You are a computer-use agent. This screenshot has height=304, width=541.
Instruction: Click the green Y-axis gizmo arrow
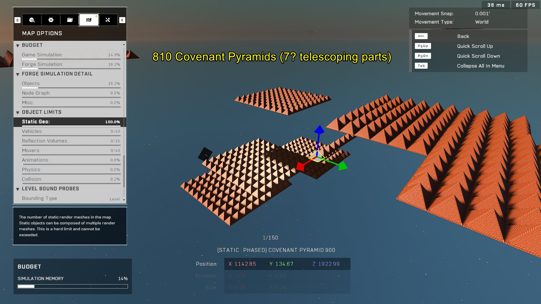[343, 166]
